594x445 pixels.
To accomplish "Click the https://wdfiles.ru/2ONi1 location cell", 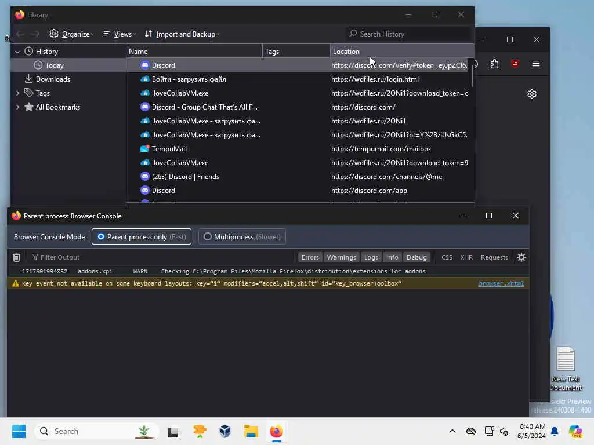I will click(368, 121).
